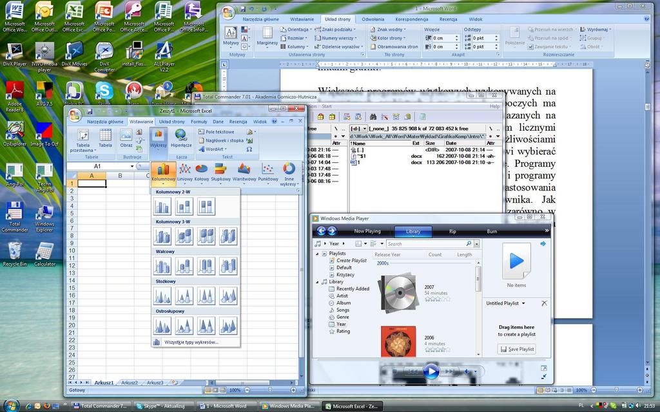Select Kolumnowy chart type button in Excel
660x412 pixels.
point(163,173)
